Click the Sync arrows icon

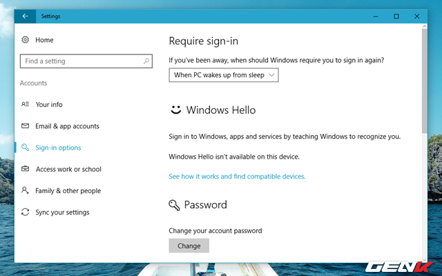pos(25,212)
